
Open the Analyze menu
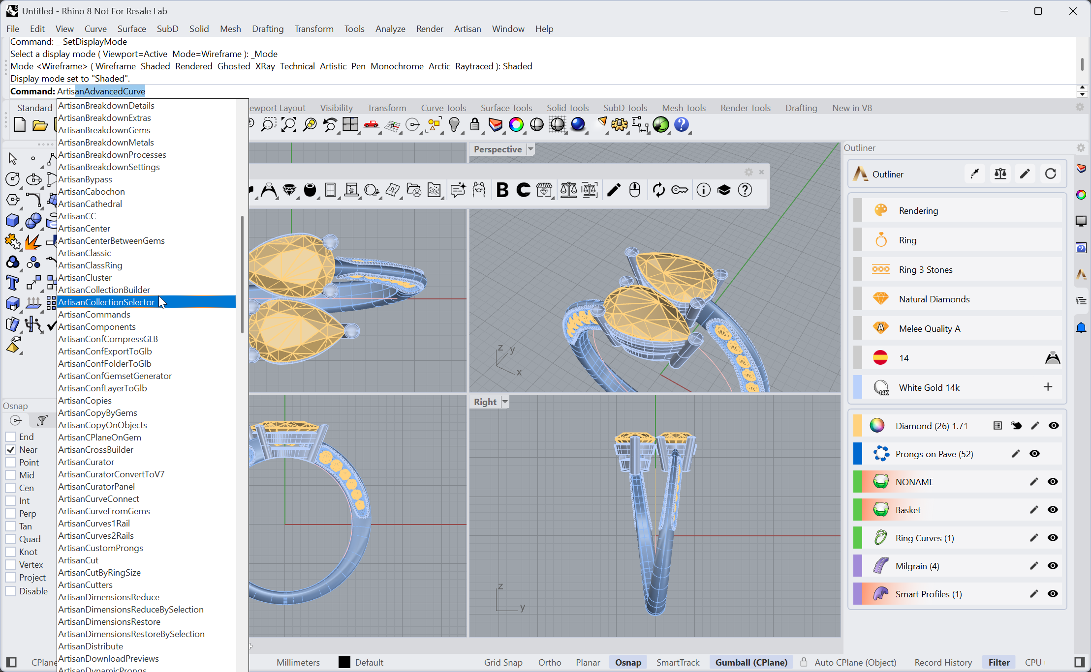tap(390, 29)
